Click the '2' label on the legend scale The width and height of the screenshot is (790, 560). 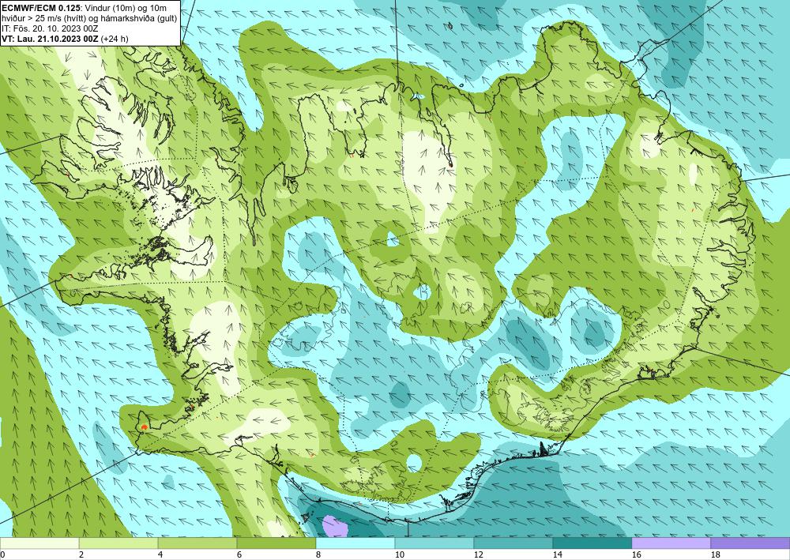click(81, 554)
